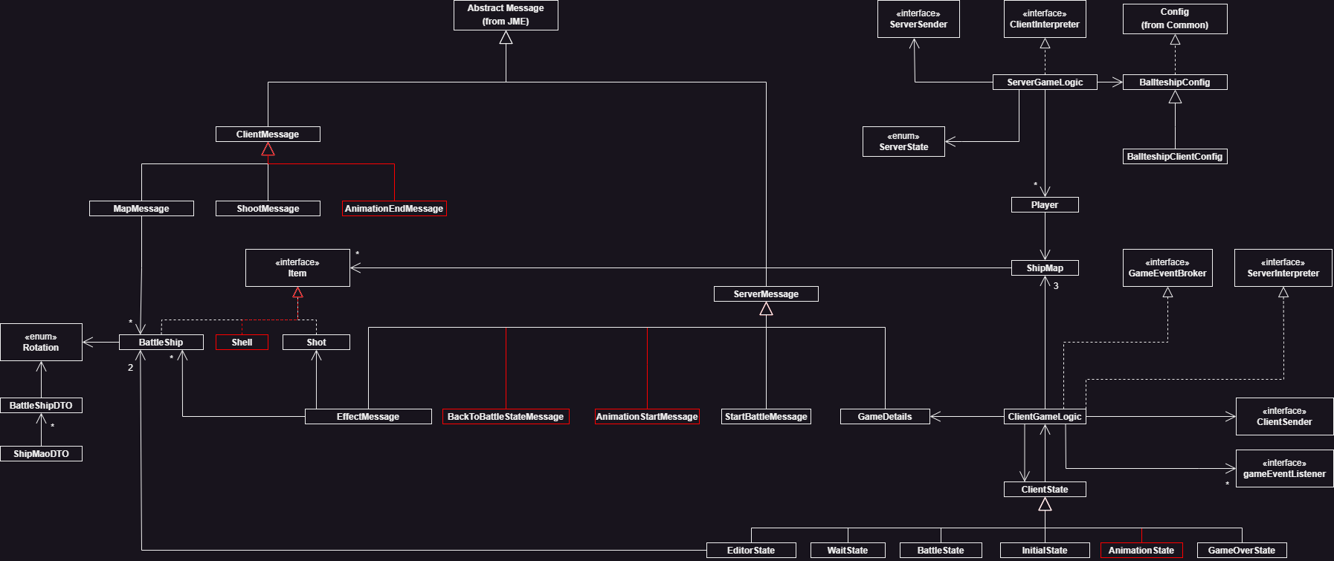Select the ServerMessage class node
Image resolution: width=1334 pixels, height=561 pixels.
click(x=766, y=294)
